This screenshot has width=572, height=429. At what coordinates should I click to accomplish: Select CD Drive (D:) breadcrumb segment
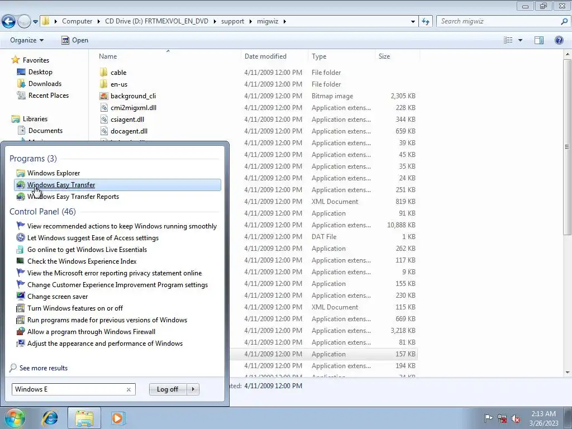point(156,21)
